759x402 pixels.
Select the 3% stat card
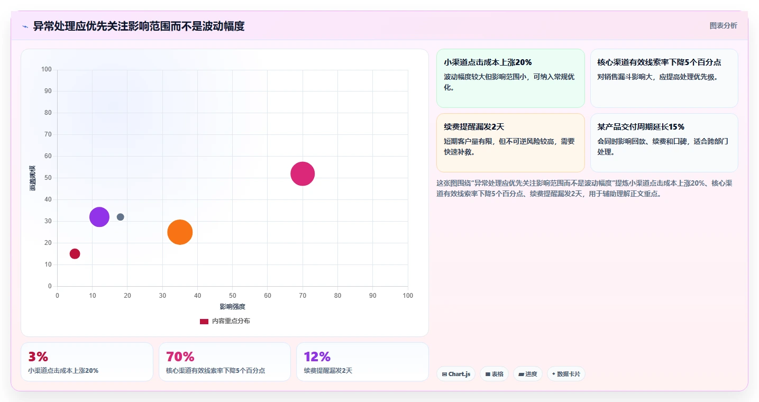[x=87, y=362]
